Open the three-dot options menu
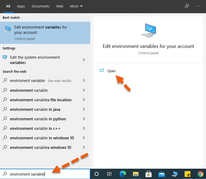Image resolution: width=206 pixels, height=179 pixels. pyautogui.click(x=198, y=6)
